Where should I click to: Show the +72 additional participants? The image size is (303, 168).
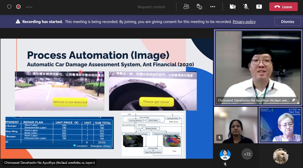coord(247,154)
